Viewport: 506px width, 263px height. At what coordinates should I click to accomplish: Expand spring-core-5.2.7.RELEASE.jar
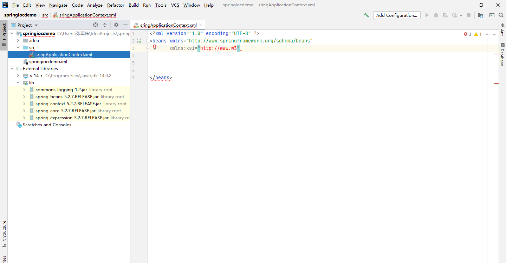(24, 111)
